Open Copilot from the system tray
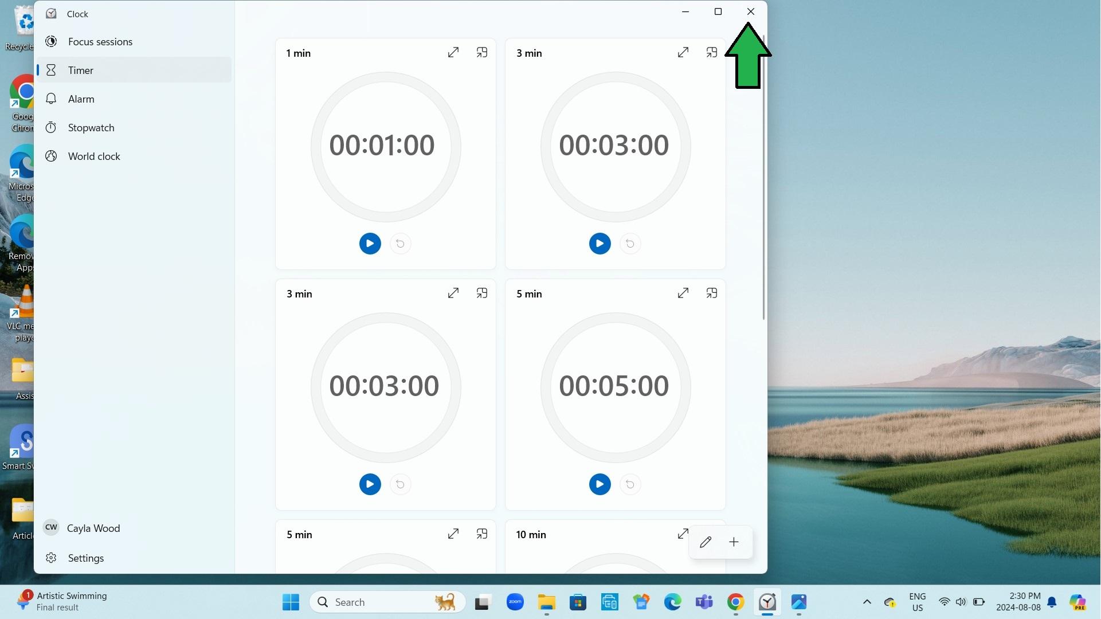The height and width of the screenshot is (619, 1101). click(1078, 602)
